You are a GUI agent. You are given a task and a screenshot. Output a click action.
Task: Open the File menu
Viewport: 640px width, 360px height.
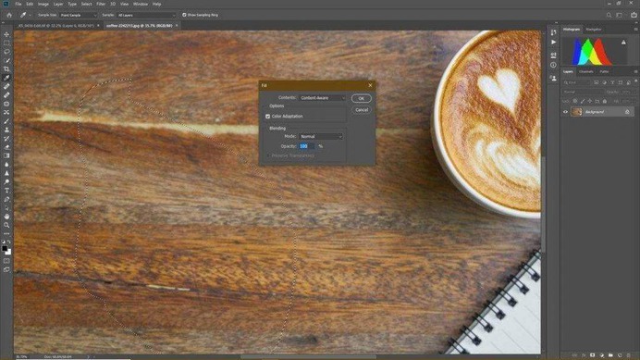pyautogui.click(x=18, y=4)
